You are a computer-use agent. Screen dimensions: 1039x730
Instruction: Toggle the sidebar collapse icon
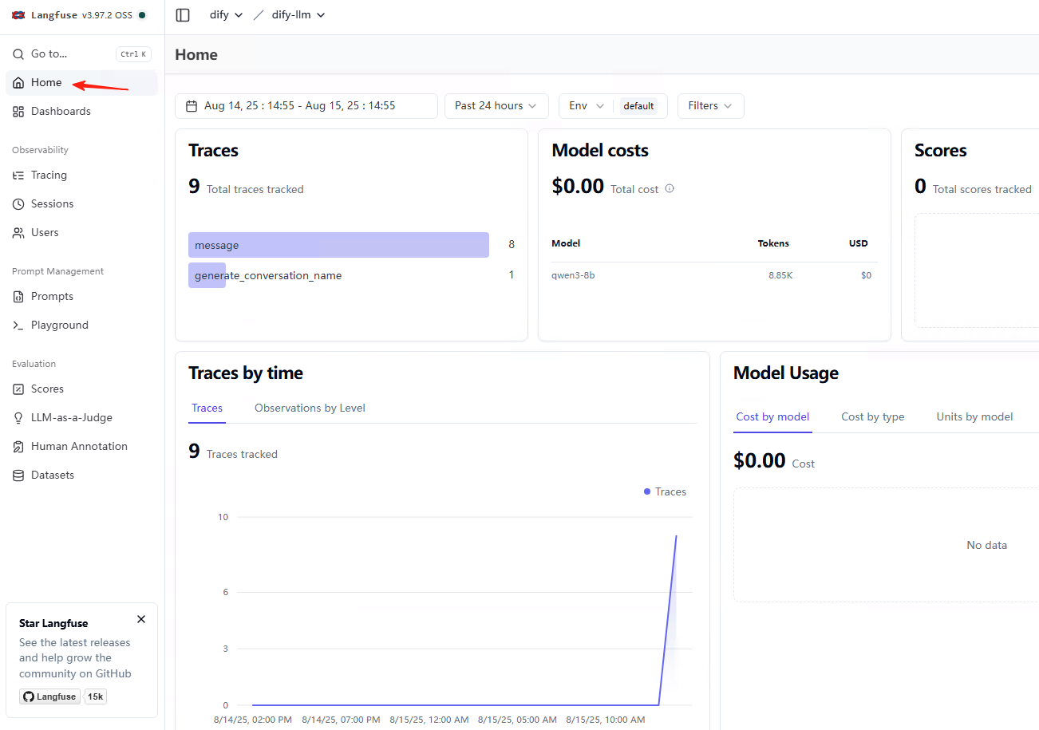pos(183,15)
